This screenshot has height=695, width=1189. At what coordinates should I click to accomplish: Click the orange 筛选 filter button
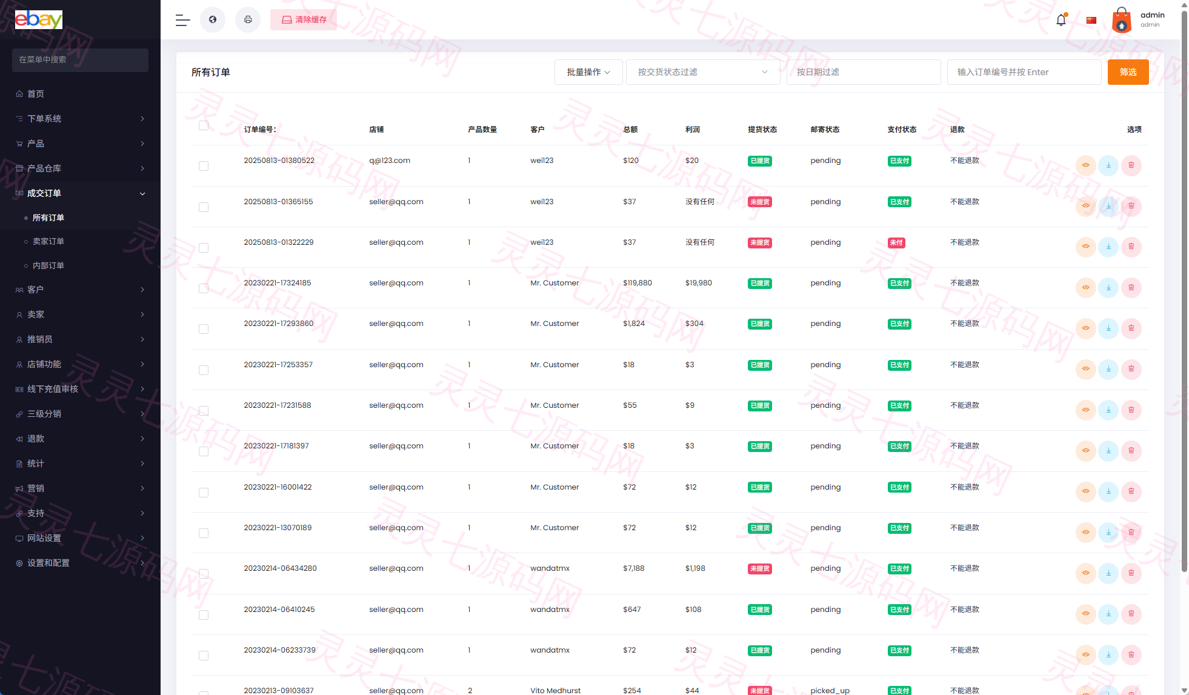pos(1128,72)
